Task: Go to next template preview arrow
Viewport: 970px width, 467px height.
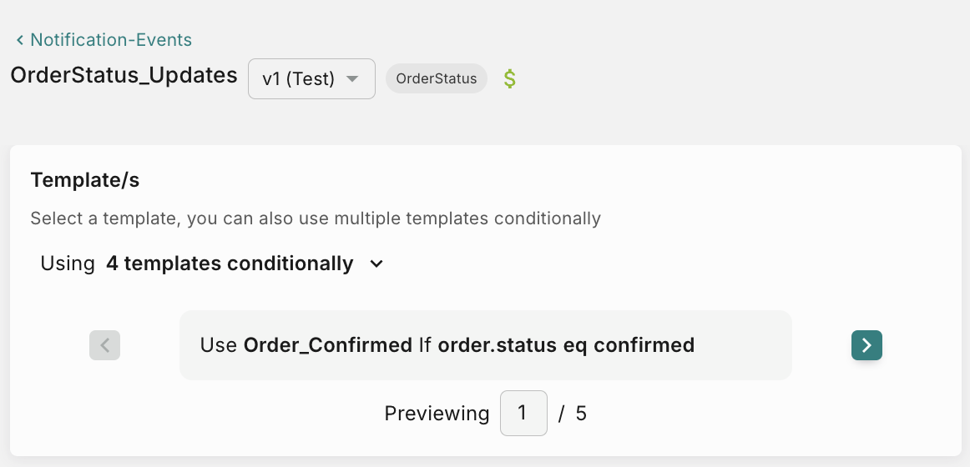Action: [866, 345]
